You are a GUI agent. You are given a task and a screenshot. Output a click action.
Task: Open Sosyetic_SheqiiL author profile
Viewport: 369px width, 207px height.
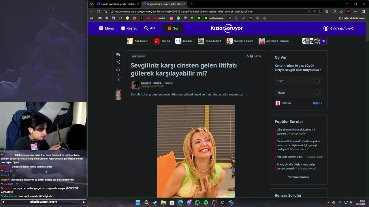coord(151,83)
